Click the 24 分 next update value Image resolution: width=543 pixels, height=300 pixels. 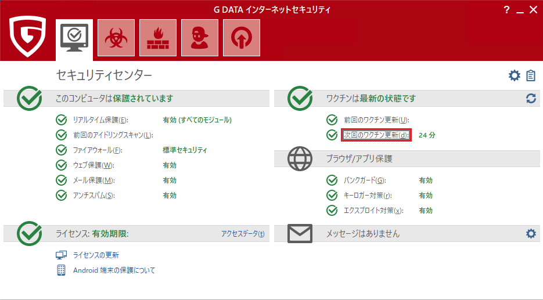[427, 135]
